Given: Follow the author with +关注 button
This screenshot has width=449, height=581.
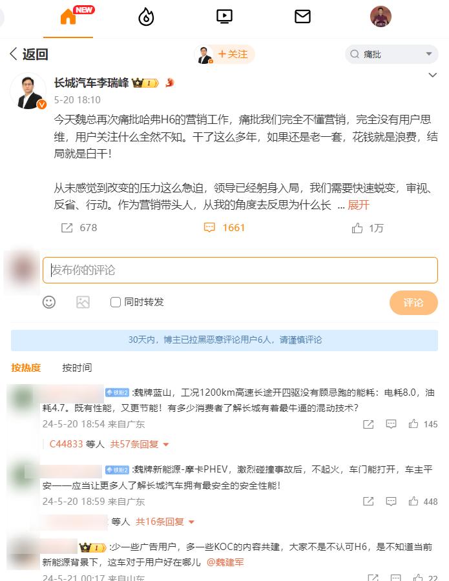Looking at the screenshot, I should point(233,54).
